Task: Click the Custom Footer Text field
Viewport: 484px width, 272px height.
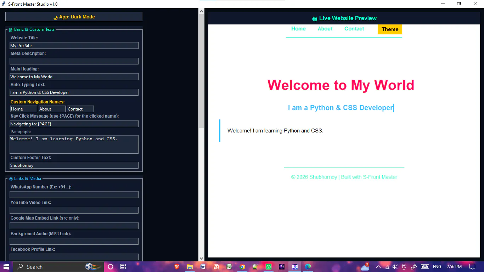Action: pos(74,165)
